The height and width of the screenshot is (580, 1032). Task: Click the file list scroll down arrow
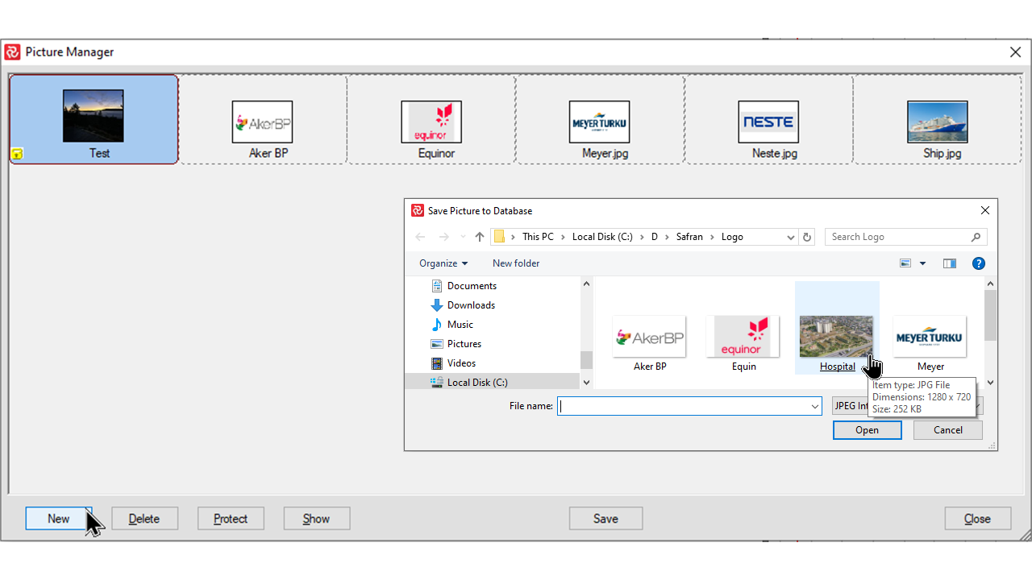coord(991,383)
